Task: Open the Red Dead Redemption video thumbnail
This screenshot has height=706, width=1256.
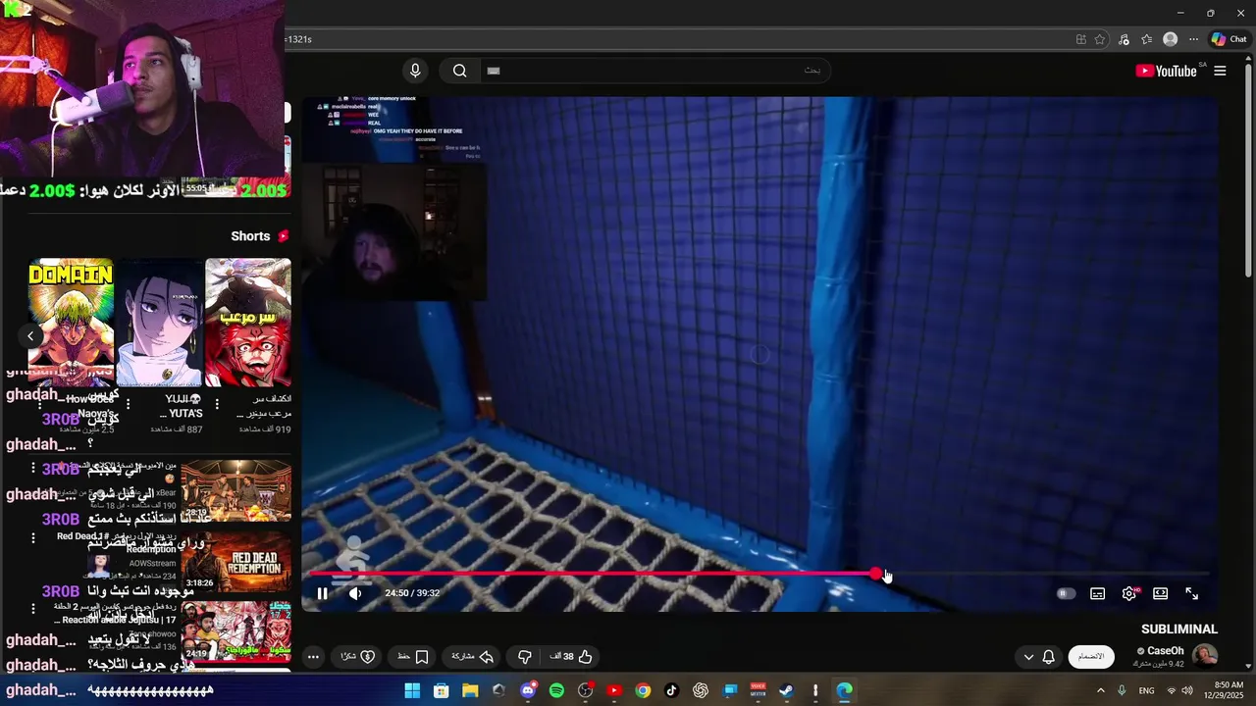Action: point(236,561)
